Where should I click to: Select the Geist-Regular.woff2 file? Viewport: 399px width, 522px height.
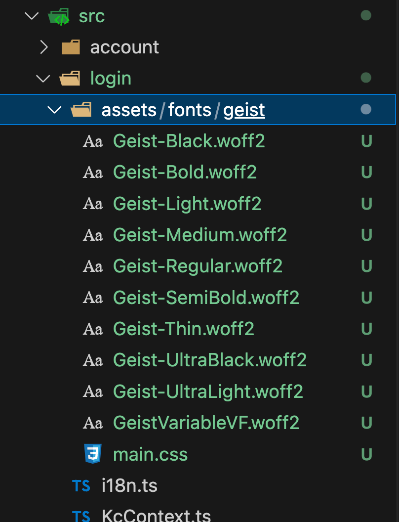(x=198, y=266)
